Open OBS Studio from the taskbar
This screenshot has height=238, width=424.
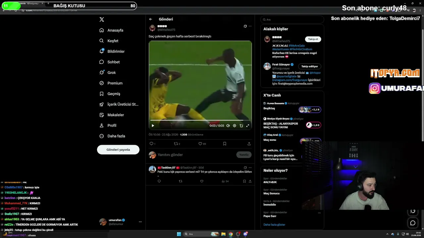tap(238, 234)
